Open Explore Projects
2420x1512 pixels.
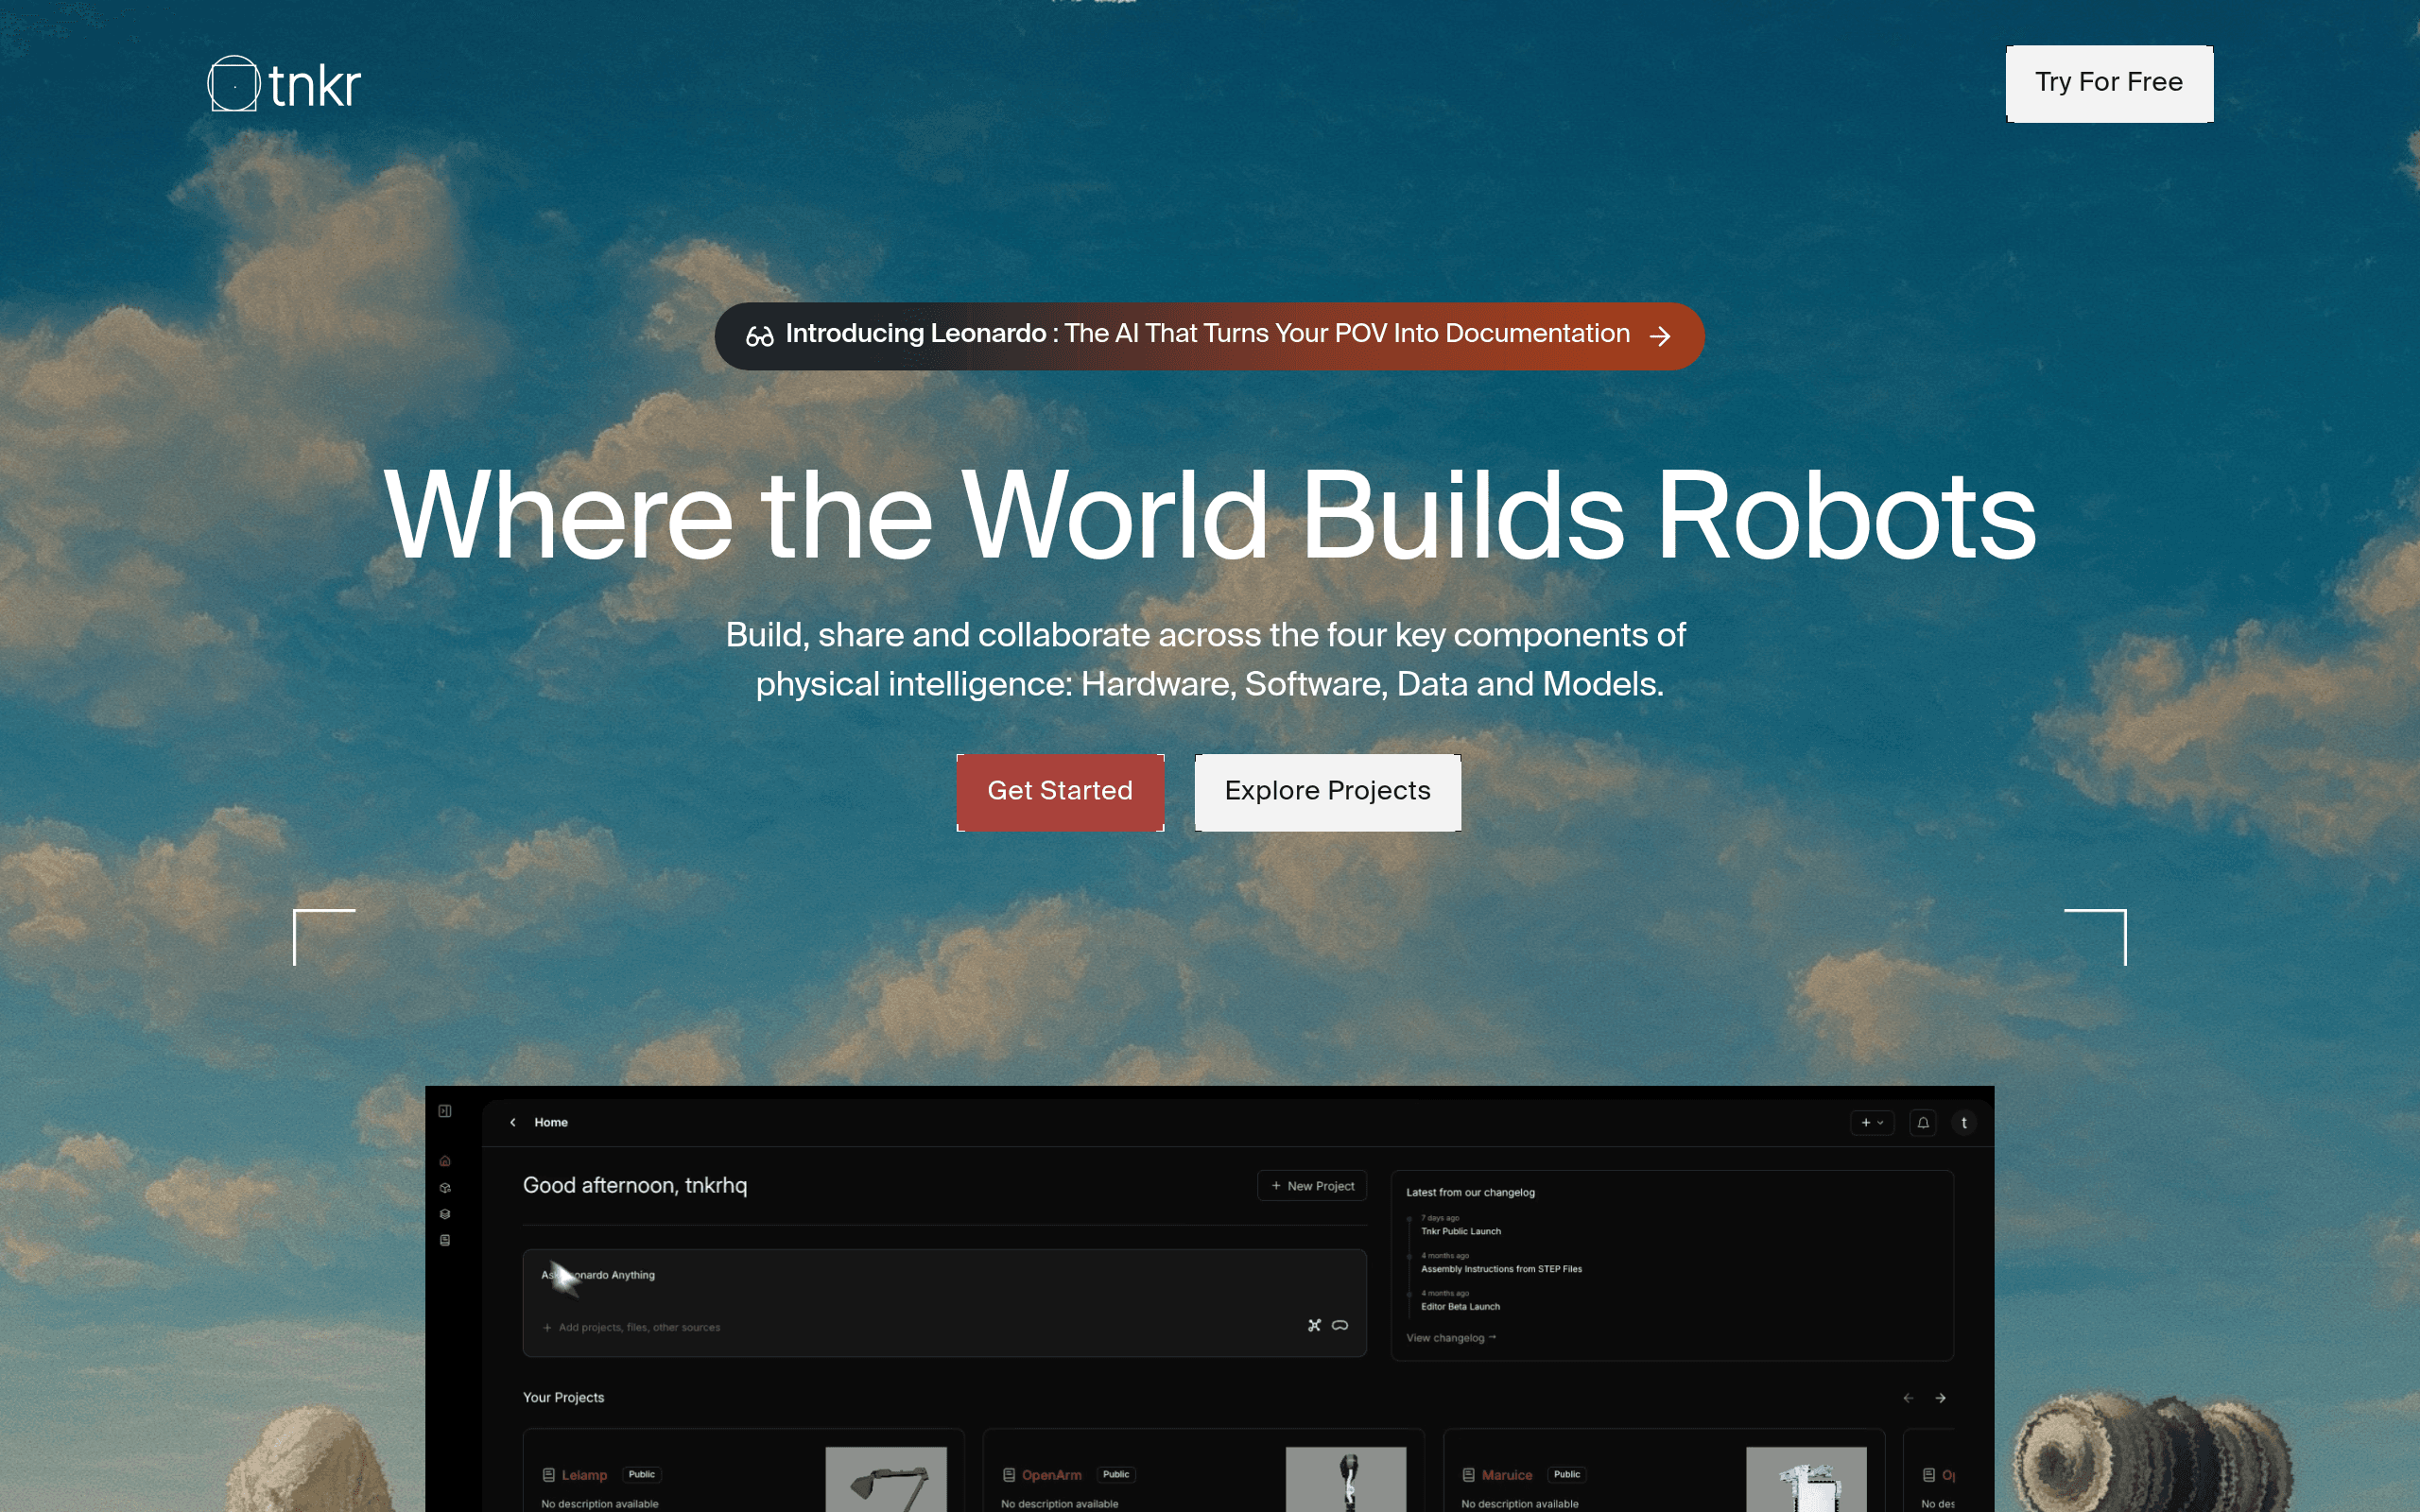(x=1327, y=791)
